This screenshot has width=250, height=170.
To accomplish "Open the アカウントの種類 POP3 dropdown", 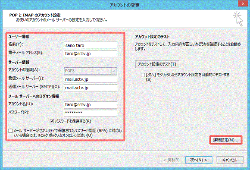I will [x=91, y=71].
